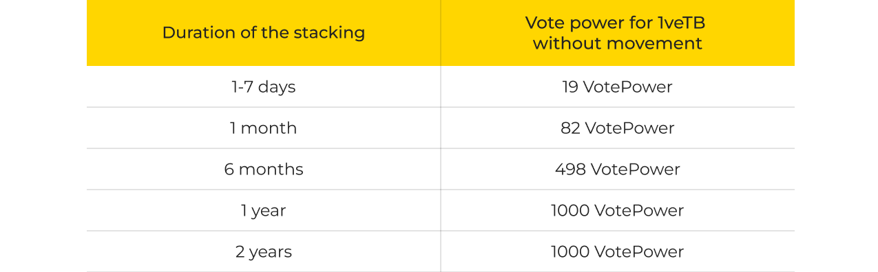Click the number '498' in table
This screenshot has width=878, height=272.
click(x=570, y=170)
